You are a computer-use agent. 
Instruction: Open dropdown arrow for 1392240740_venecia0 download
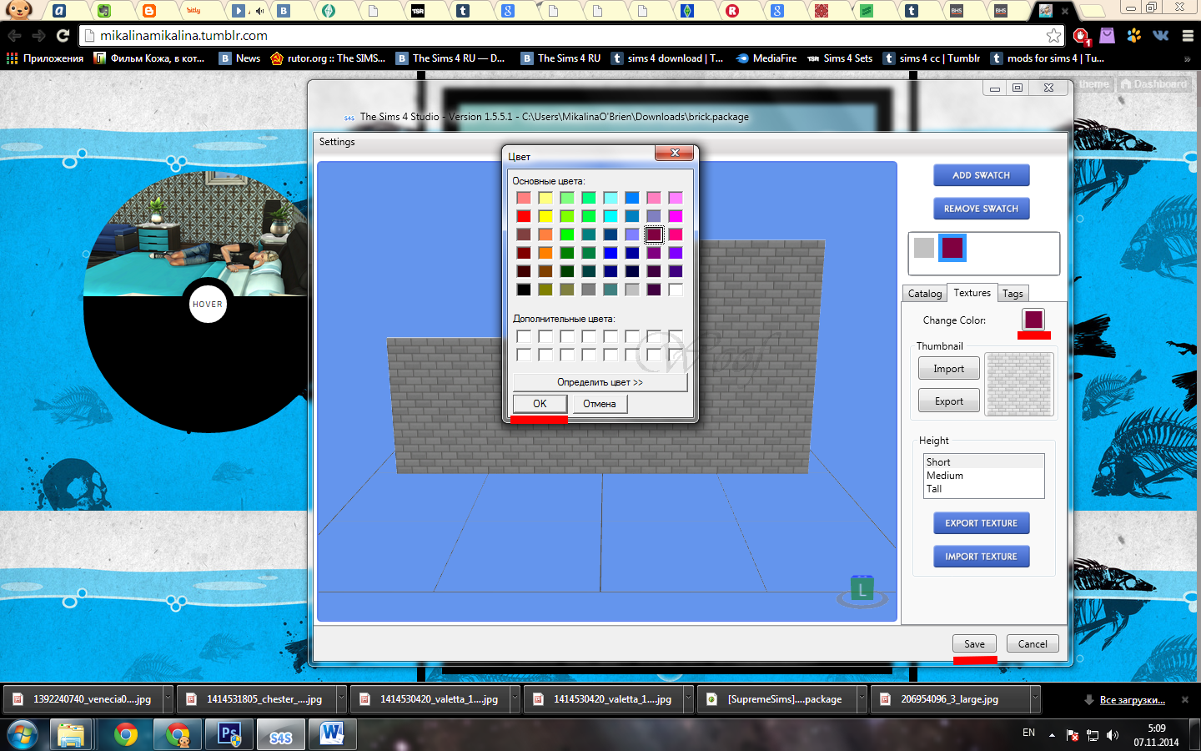[x=168, y=699]
